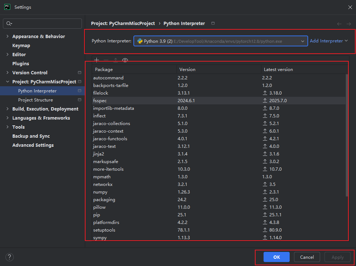This screenshot has width=356, height=266.
Task: Select the mpmath package row
Action: [x=219, y=177]
